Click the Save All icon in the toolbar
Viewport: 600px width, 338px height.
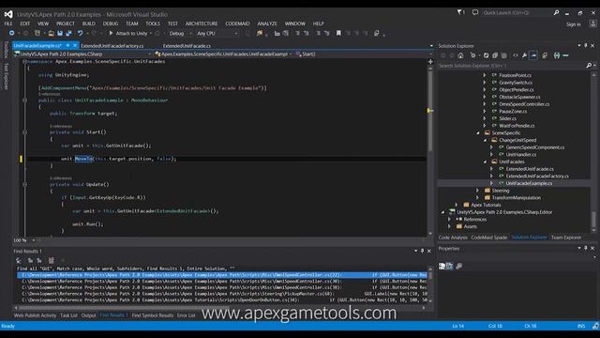pyautogui.click(x=68, y=34)
